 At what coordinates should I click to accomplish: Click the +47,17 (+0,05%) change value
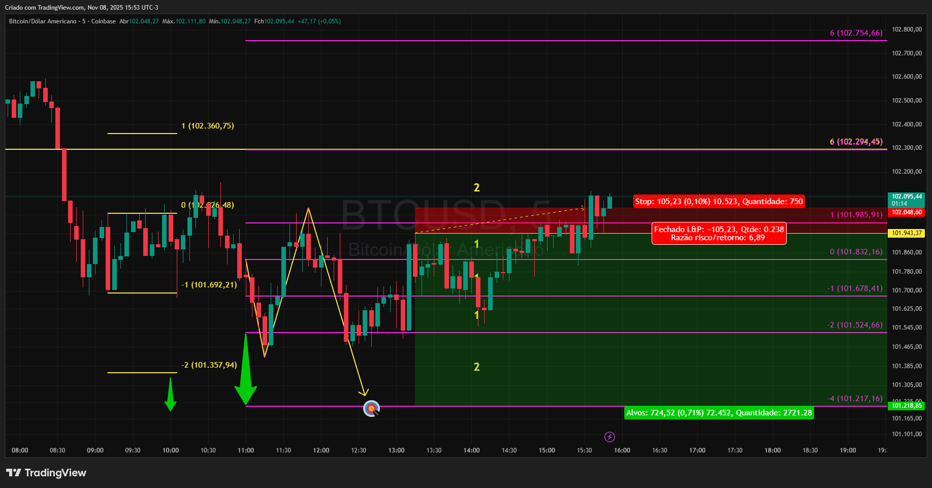click(x=319, y=21)
